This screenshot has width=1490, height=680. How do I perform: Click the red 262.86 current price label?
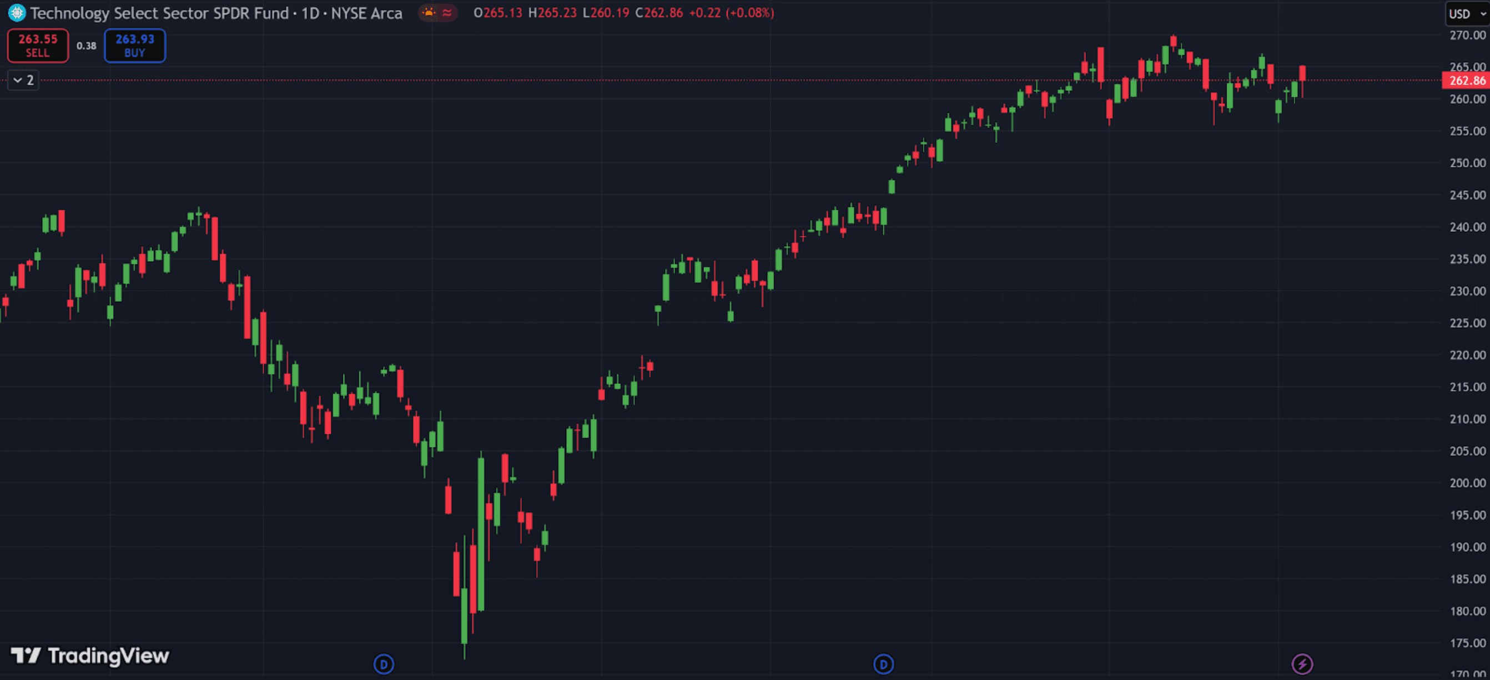point(1466,80)
